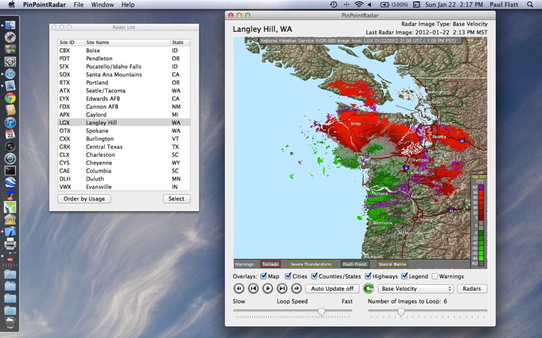Adjust Number of Images to Loop slider
The image size is (542, 338).
[x=401, y=312]
